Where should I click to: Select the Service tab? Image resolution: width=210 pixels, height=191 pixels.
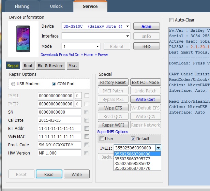[90, 6]
